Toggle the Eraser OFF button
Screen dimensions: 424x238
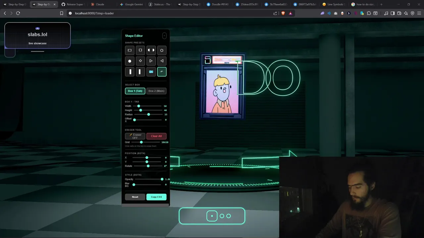[x=135, y=136]
